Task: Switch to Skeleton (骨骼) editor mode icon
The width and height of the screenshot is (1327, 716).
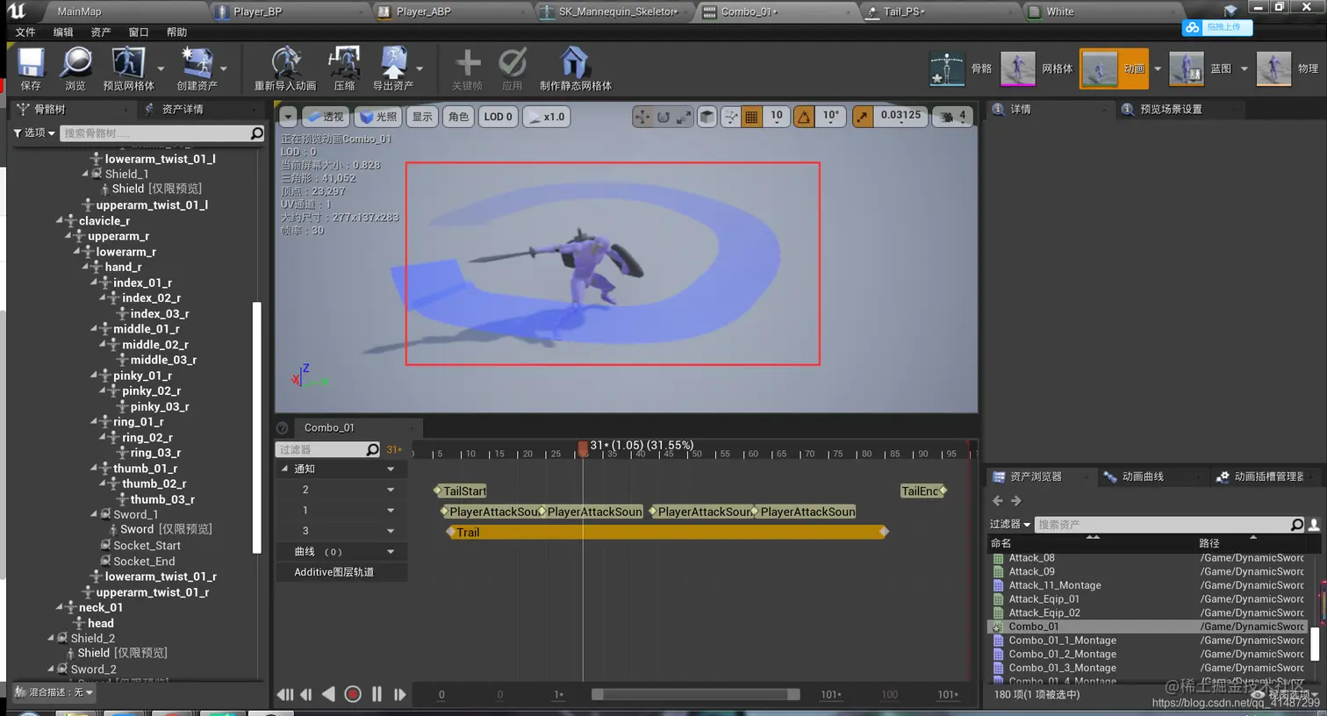Action: click(947, 68)
